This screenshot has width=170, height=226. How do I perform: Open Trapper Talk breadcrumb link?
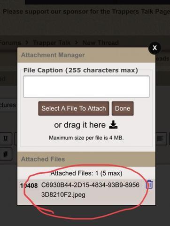pos(52,43)
